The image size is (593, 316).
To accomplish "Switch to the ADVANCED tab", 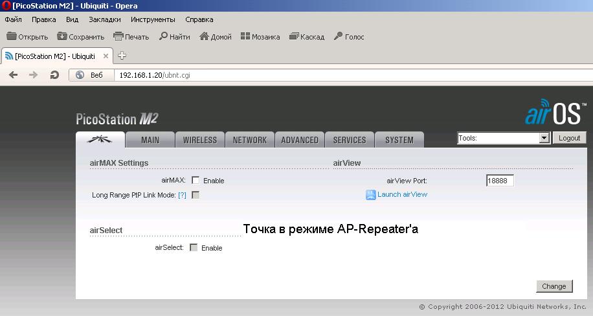I will click(300, 140).
